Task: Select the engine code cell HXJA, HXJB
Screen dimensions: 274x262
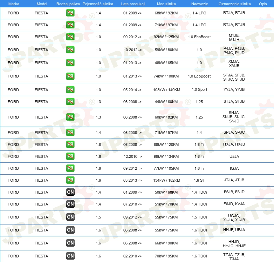Action: 234,145
